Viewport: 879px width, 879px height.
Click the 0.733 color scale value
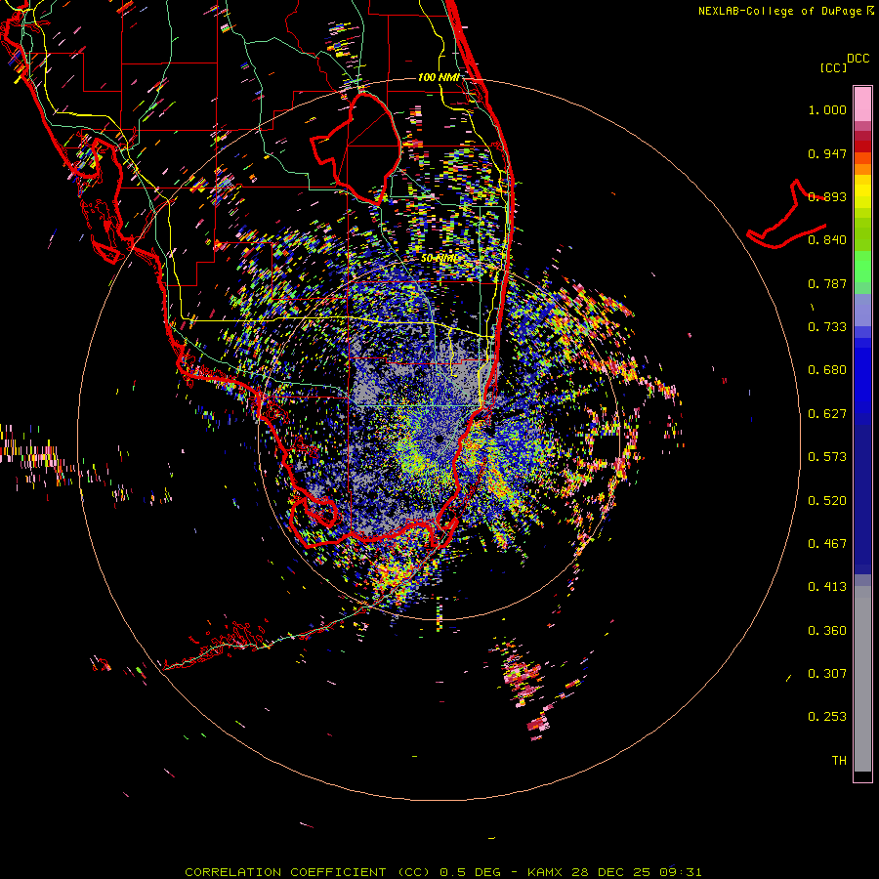[827, 327]
